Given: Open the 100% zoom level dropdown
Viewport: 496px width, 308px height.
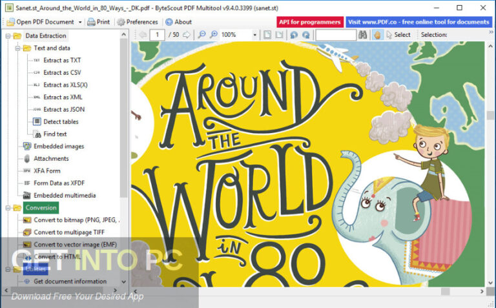Looking at the screenshot, I should (254, 35).
